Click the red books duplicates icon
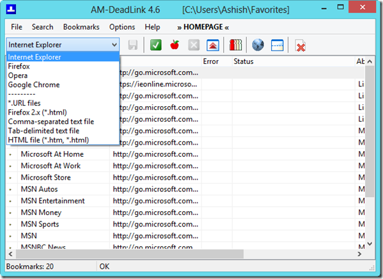The width and height of the screenshot is (383, 279). pyautogui.click(x=236, y=45)
